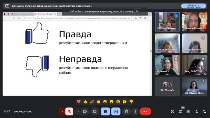Select Микола Єленва video tile
210x118 pixels.
pos(195,22)
